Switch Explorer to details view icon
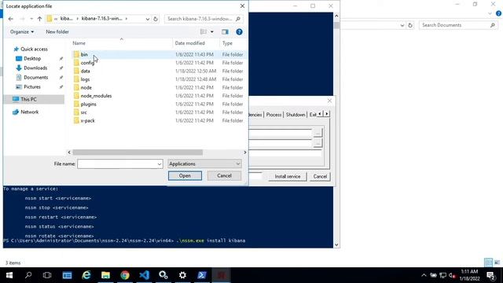The image size is (503, 283). [x=488, y=263]
